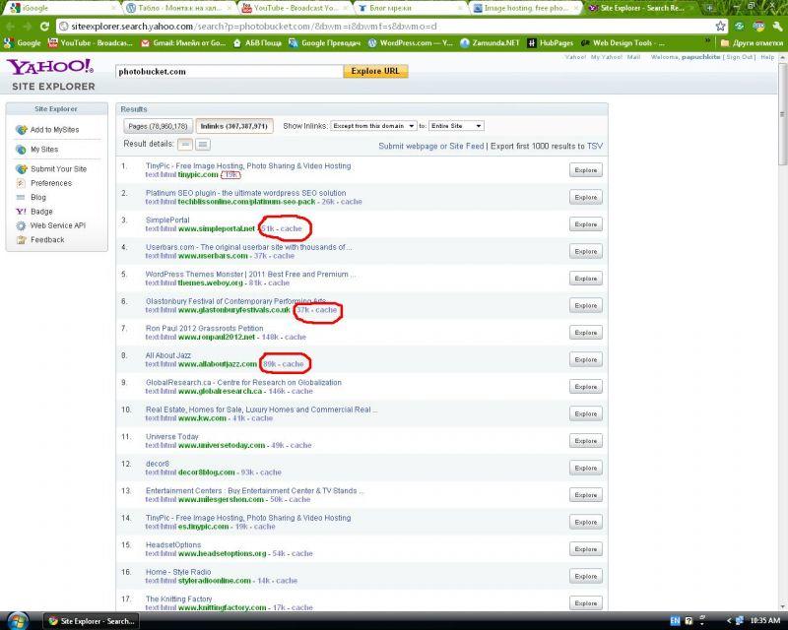Open the 'Submit webpage or Site Feed' link
The height and width of the screenshot is (630, 788).
(x=431, y=146)
